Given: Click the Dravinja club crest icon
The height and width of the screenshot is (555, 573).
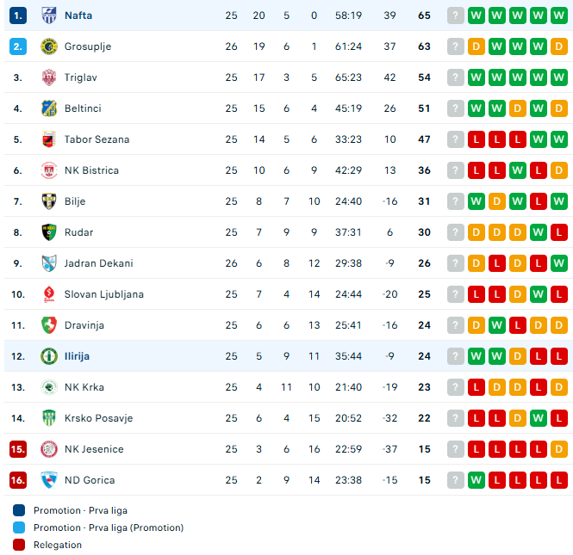Looking at the screenshot, I should (48, 325).
